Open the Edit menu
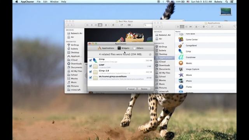This screenshot has height=140, width=249. click(x=45, y=2)
